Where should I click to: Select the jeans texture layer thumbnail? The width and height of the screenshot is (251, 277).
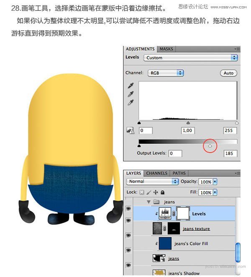(157, 228)
